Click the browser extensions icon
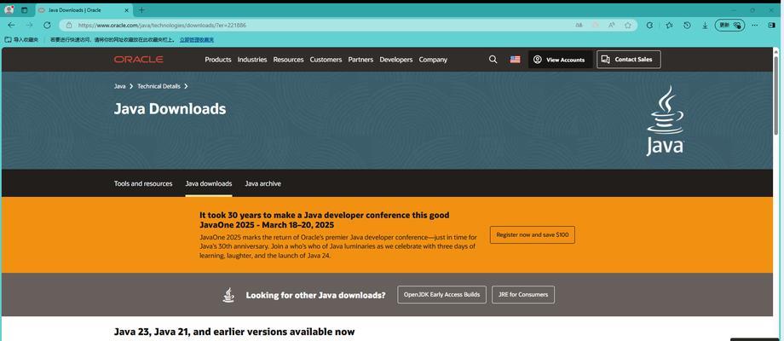The image size is (784, 341). 649,25
